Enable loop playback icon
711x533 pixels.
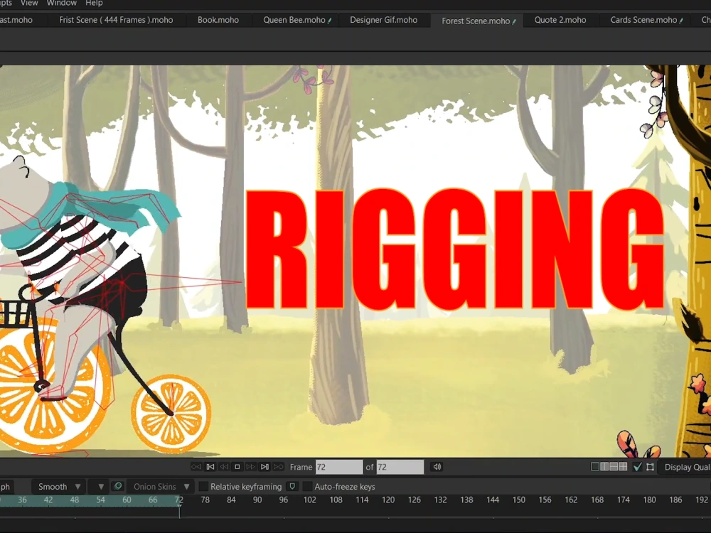197,467
